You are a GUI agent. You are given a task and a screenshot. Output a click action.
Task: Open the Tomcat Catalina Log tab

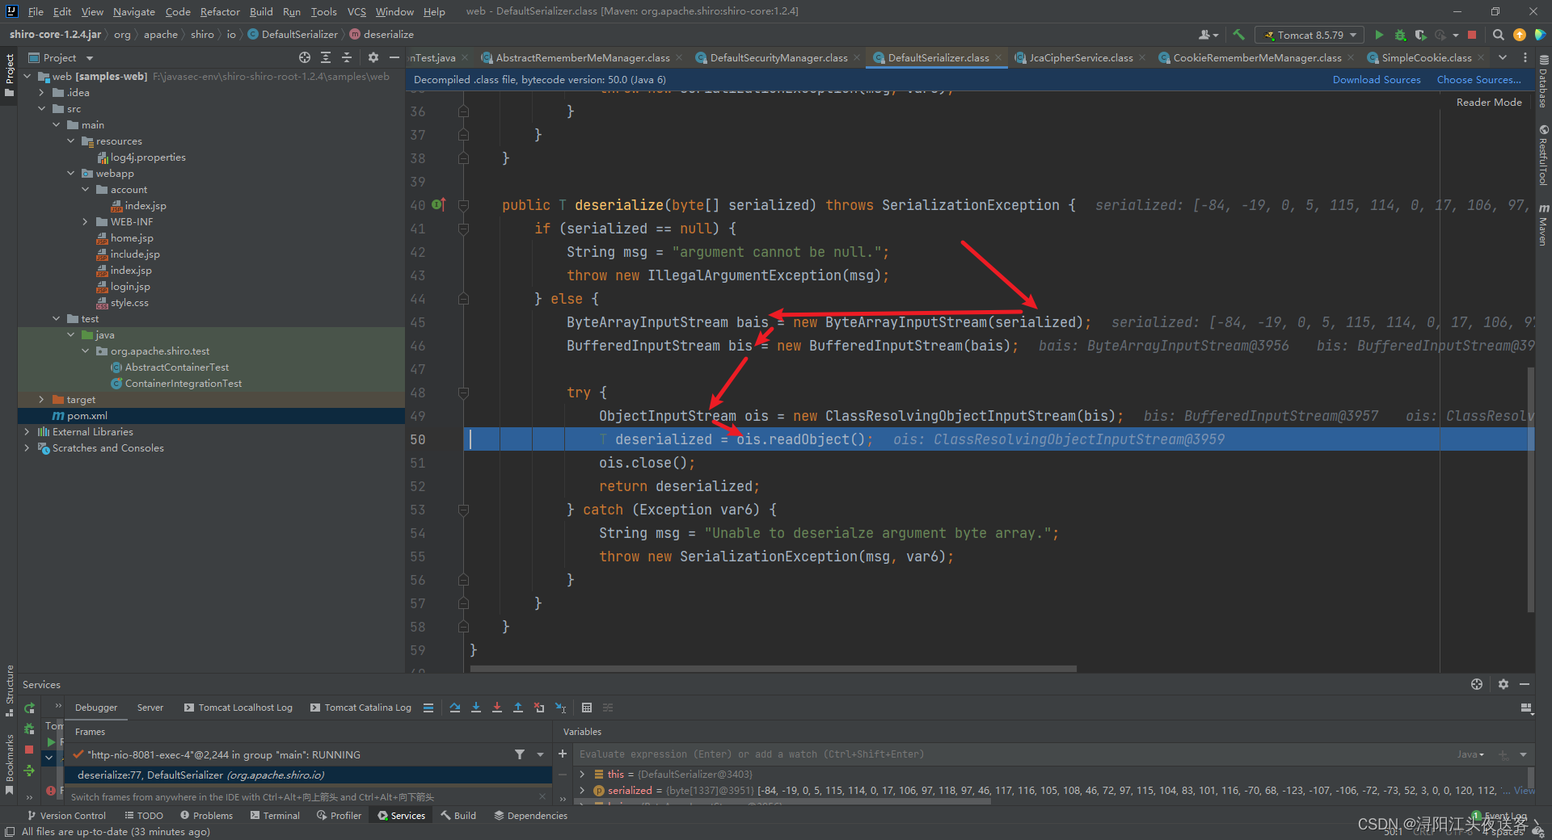tap(361, 708)
